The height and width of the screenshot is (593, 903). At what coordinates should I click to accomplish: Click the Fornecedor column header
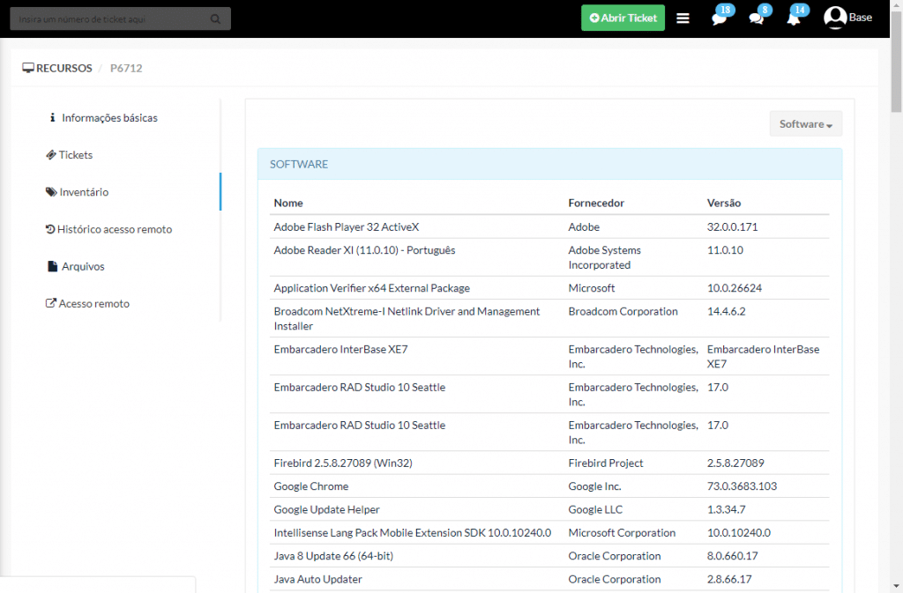pyautogui.click(x=596, y=203)
